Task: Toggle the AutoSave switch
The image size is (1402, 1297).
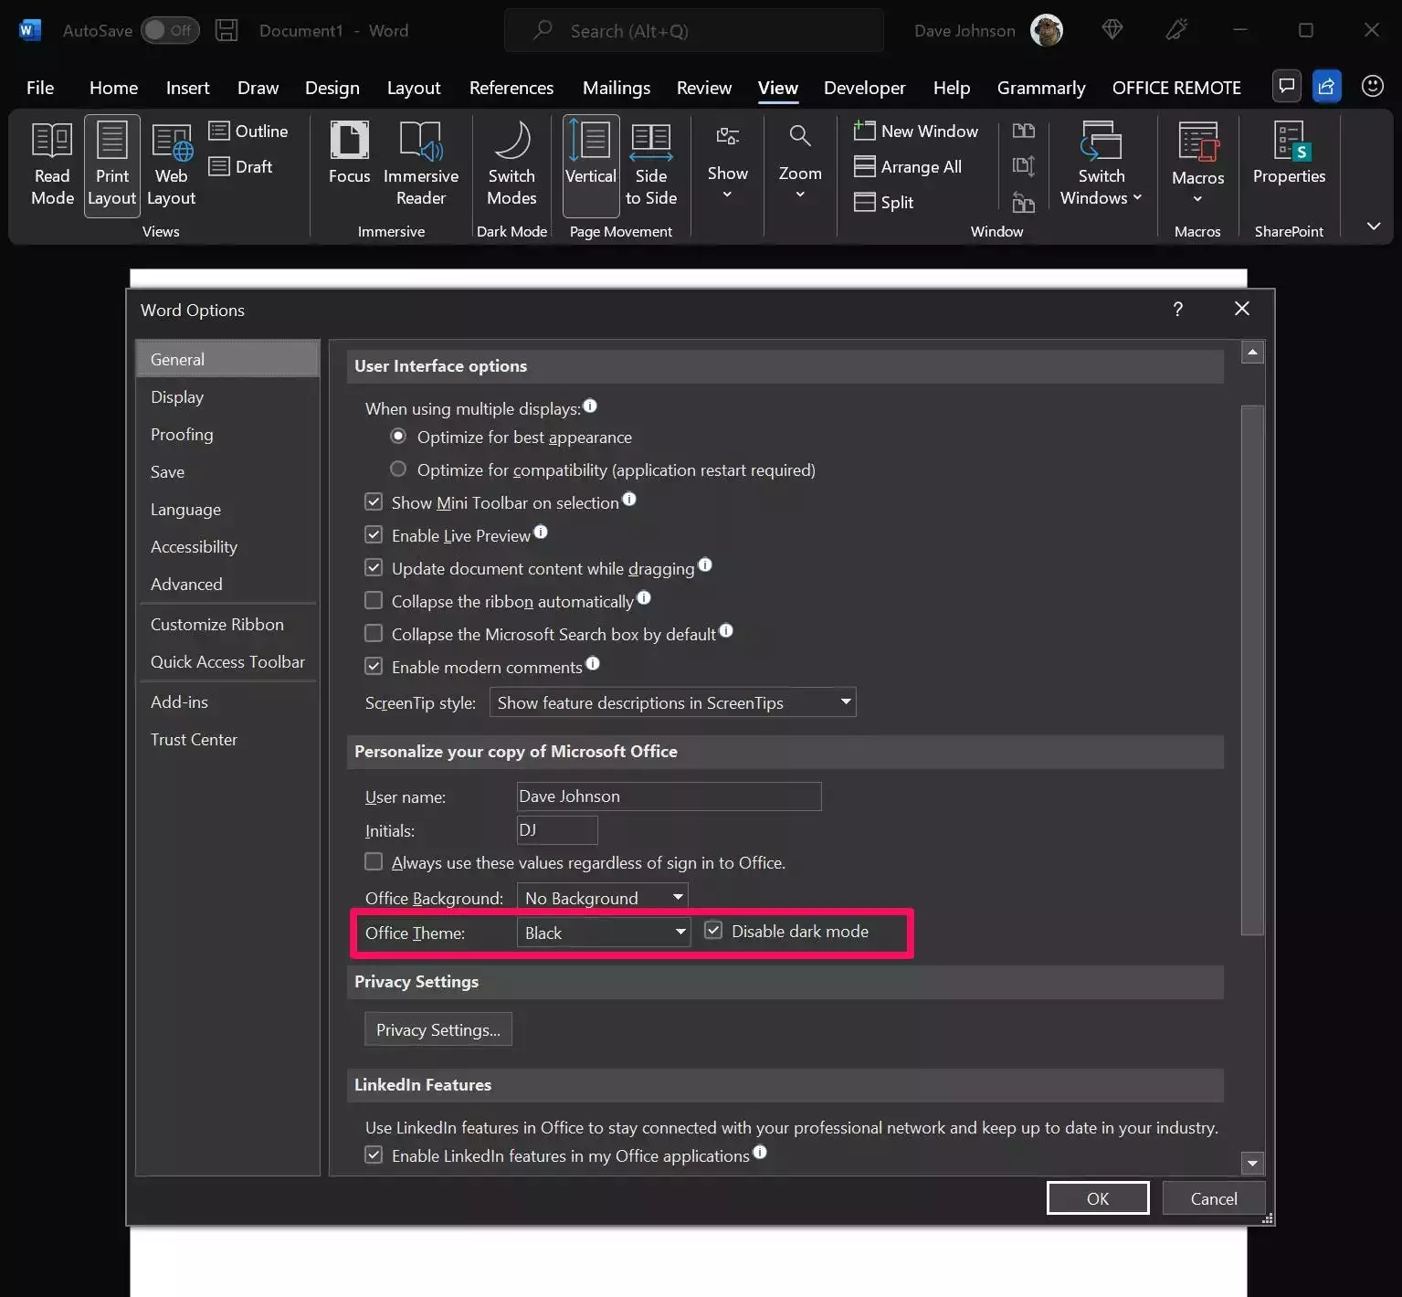Action: [x=170, y=30]
